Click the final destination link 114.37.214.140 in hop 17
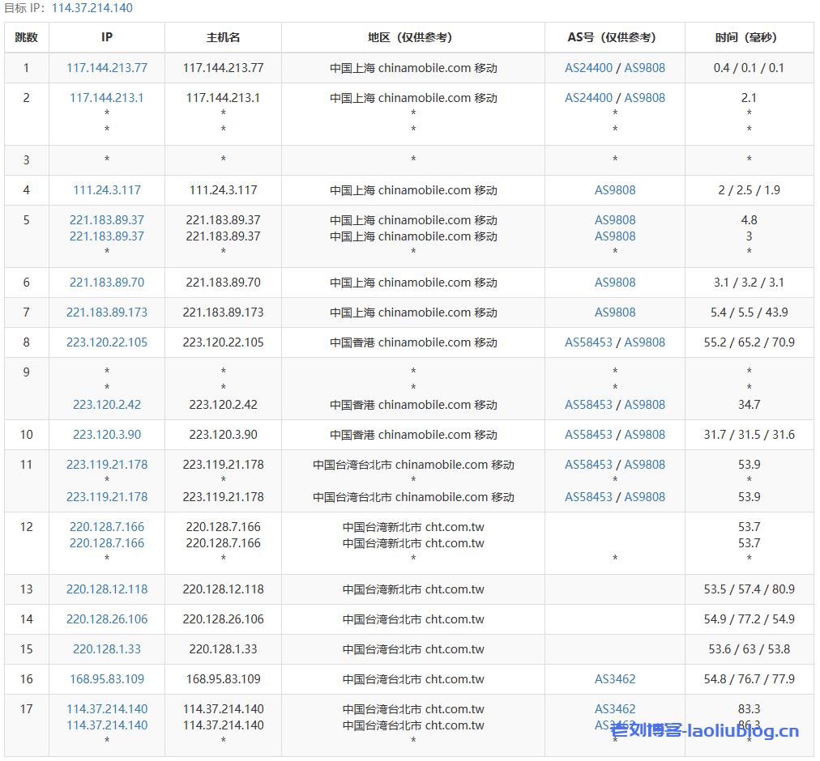 coord(106,708)
